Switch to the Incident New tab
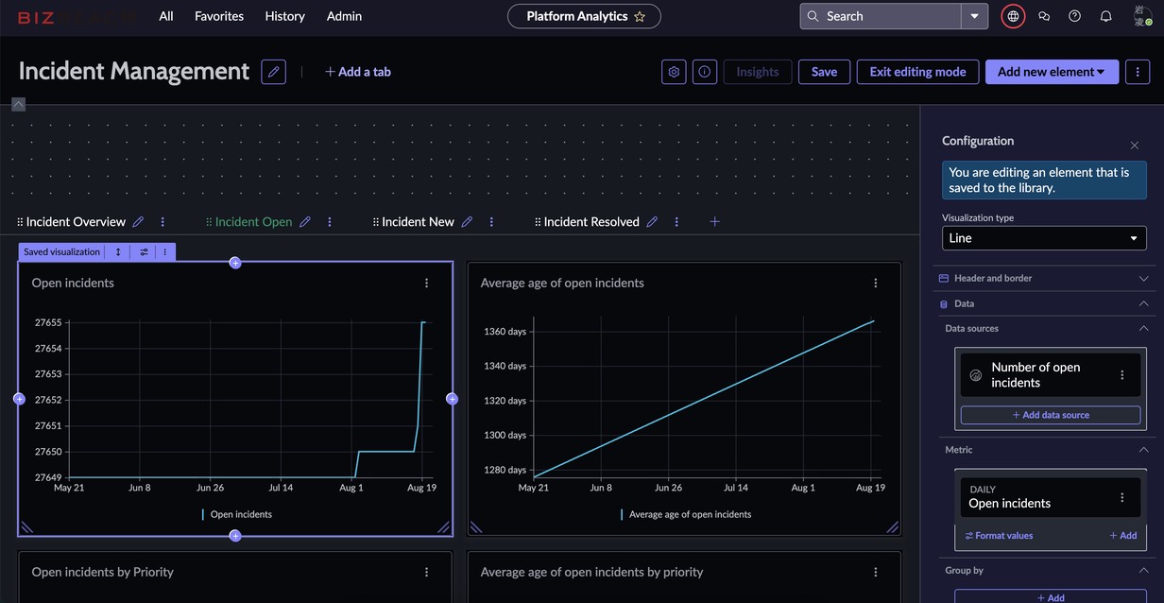 [x=418, y=222]
